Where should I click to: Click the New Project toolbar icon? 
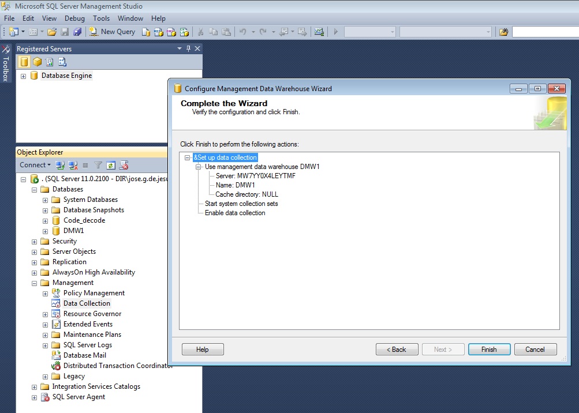(14, 32)
